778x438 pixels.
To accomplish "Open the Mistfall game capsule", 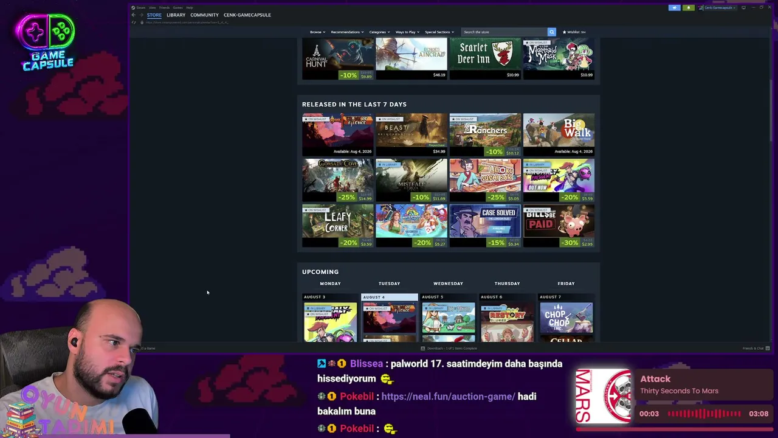I will (x=411, y=180).
